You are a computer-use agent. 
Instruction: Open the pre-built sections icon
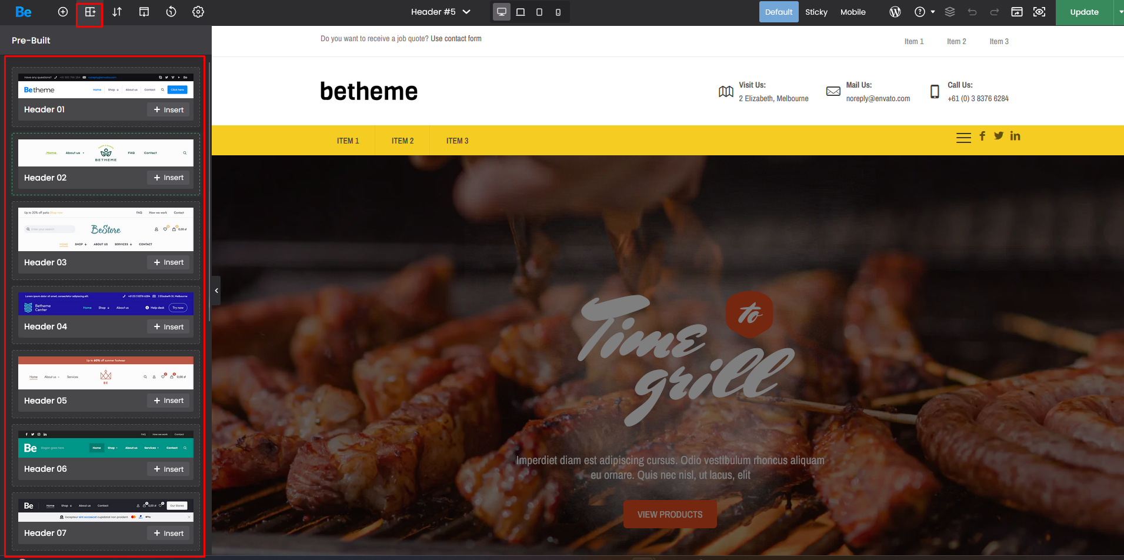90,12
